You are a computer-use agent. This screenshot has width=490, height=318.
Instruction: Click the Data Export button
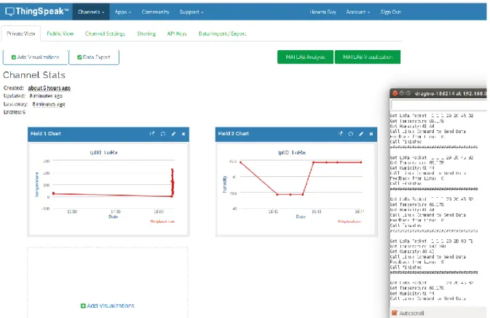click(94, 57)
